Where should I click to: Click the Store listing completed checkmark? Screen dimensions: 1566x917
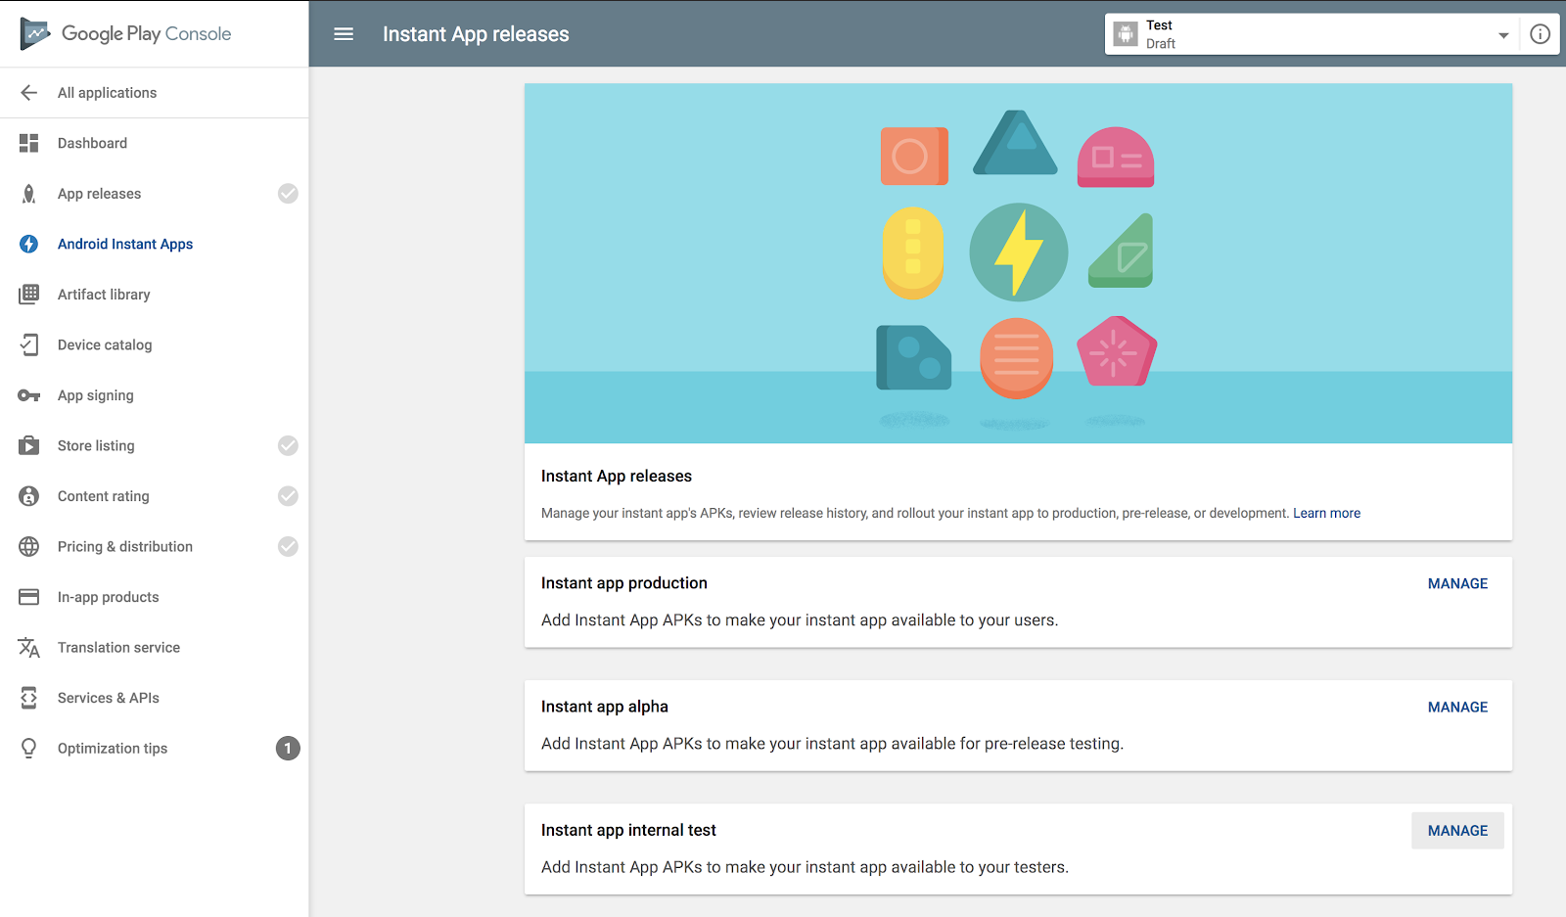click(x=288, y=445)
